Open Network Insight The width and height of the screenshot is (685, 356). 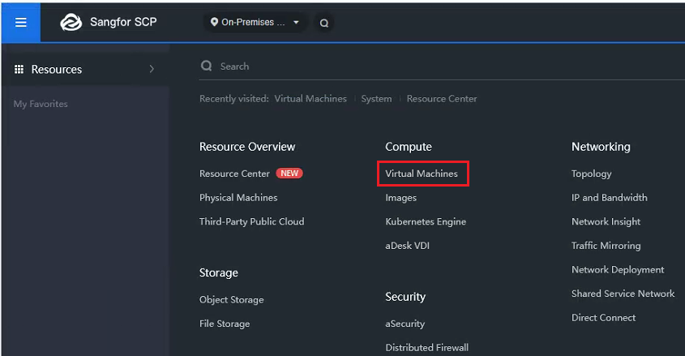click(606, 222)
